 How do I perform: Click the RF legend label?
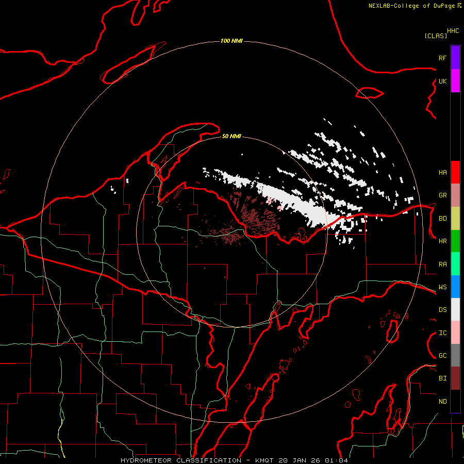[442, 58]
